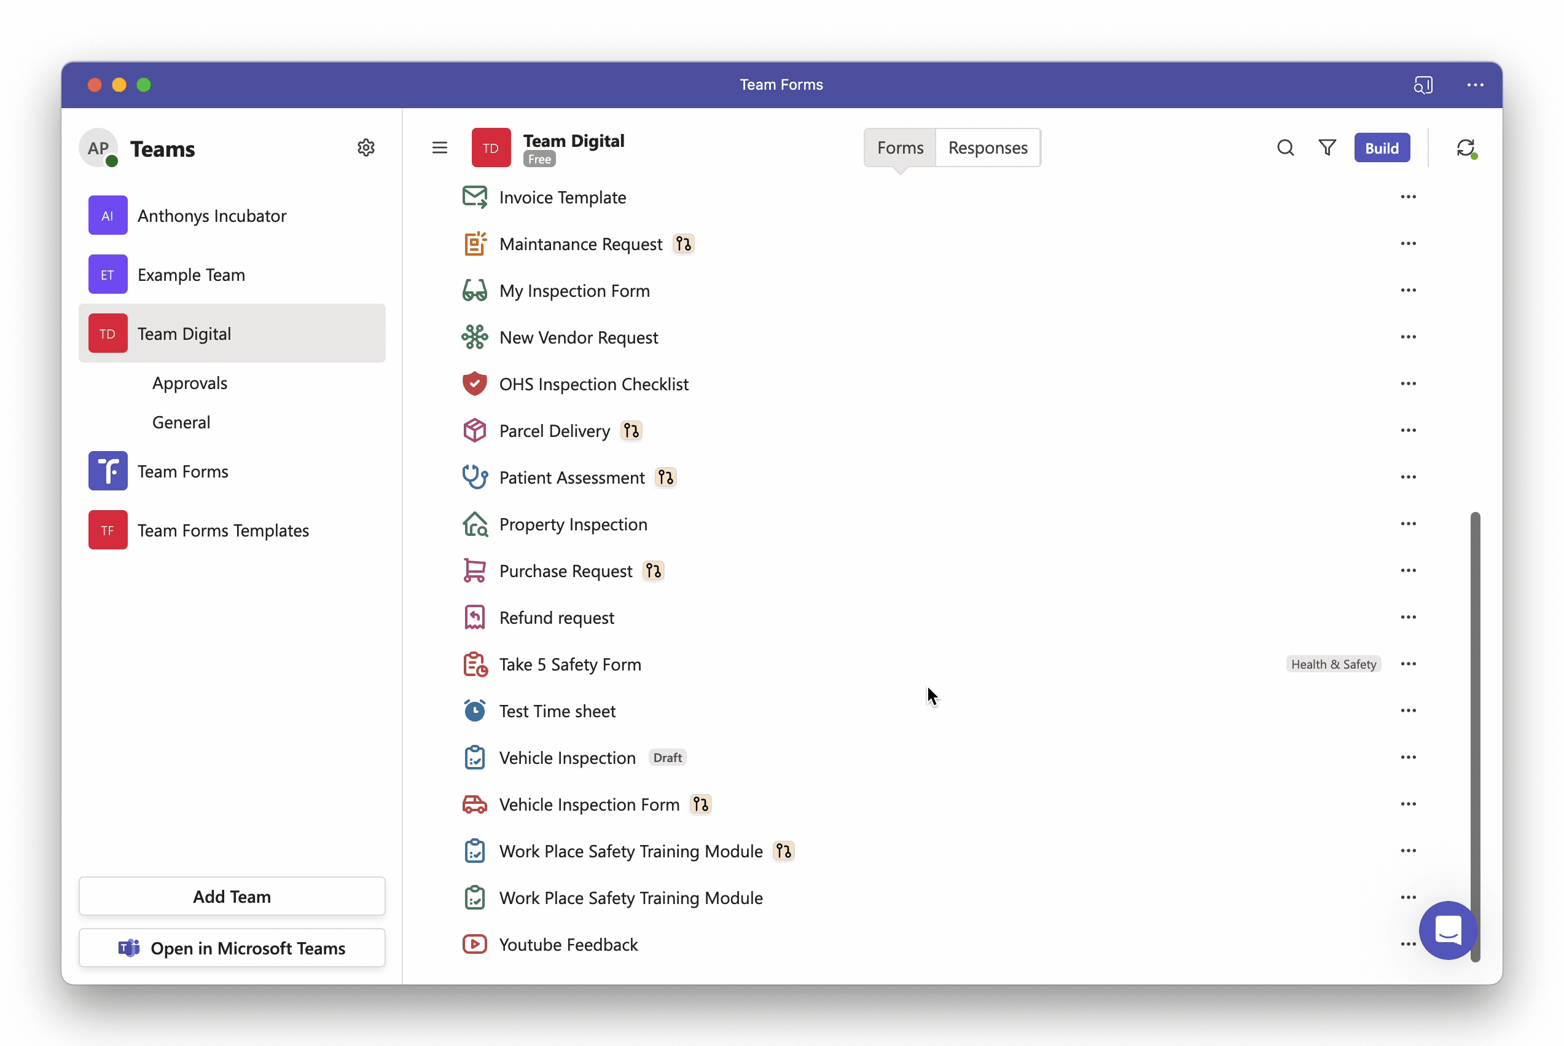This screenshot has width=1564, height=1046.
Task: Click the sync refresh icon
Action: tap(1465, 147)
